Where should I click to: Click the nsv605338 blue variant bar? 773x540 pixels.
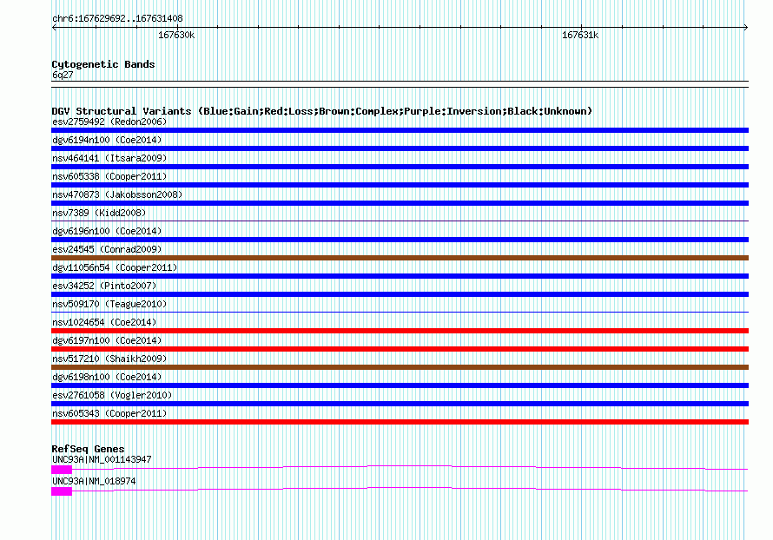click(400, 185)
